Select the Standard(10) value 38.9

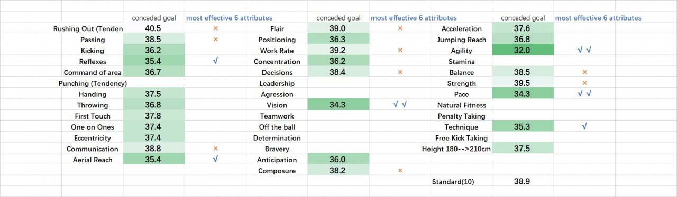523,181
